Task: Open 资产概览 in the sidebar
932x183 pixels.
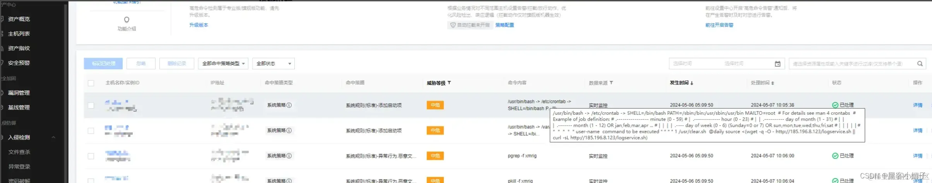Action: pos(19,19)
